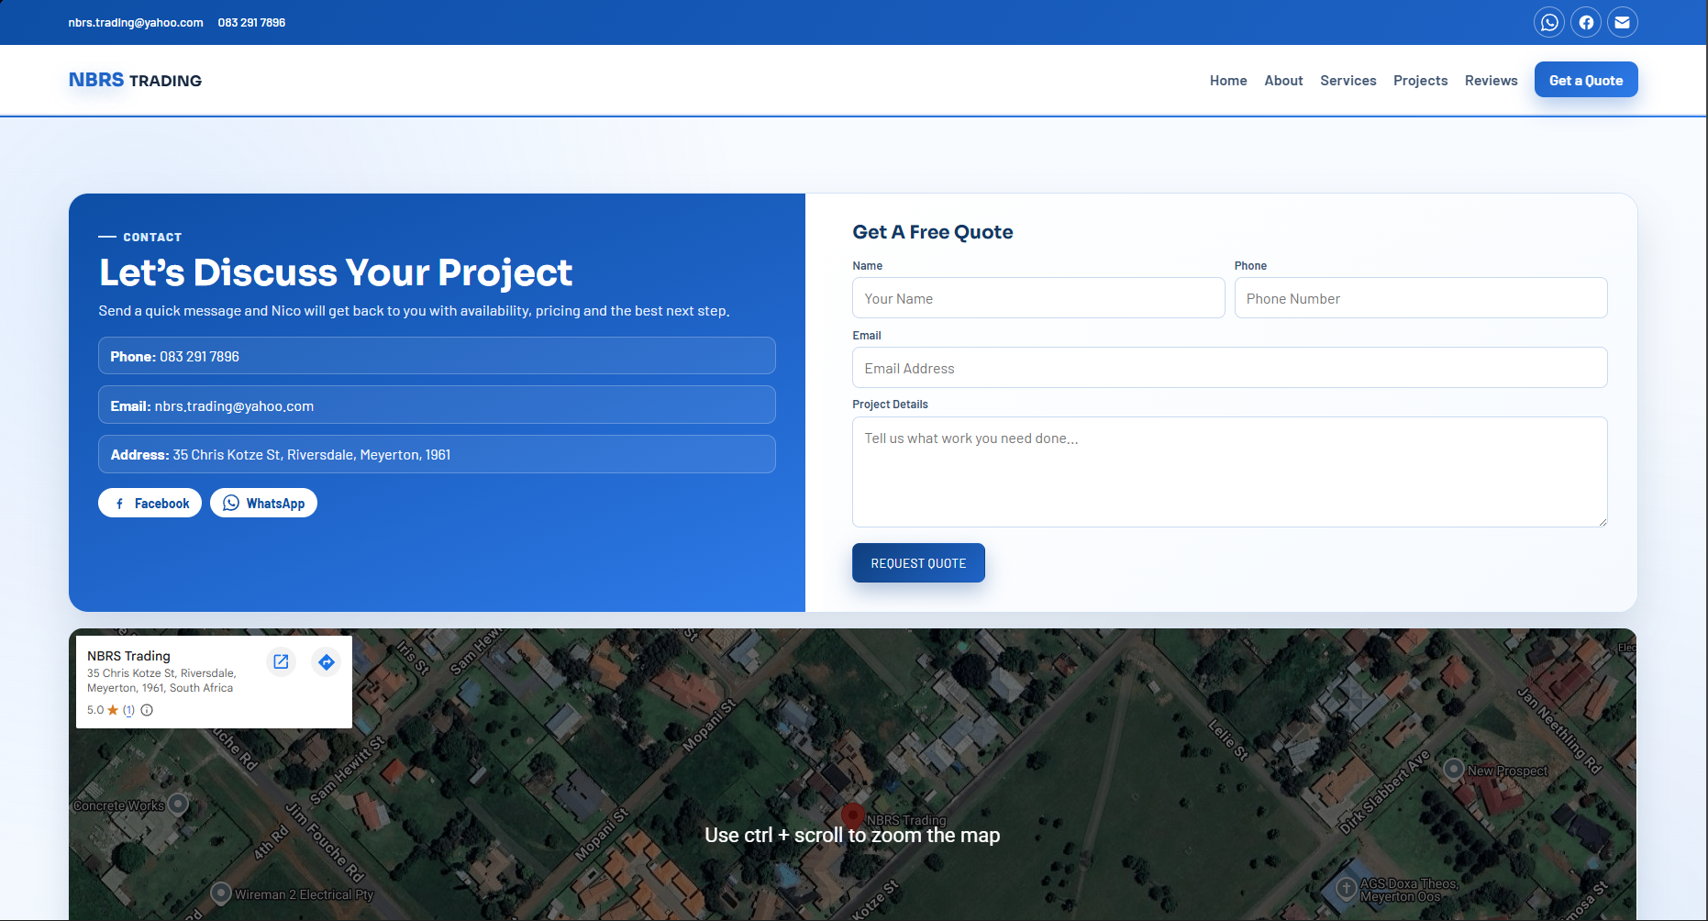This screenshot has height=921, width=1708.
Task: Click the 'NBRS Trading' title in map card
Action: (x=128, y=656)
